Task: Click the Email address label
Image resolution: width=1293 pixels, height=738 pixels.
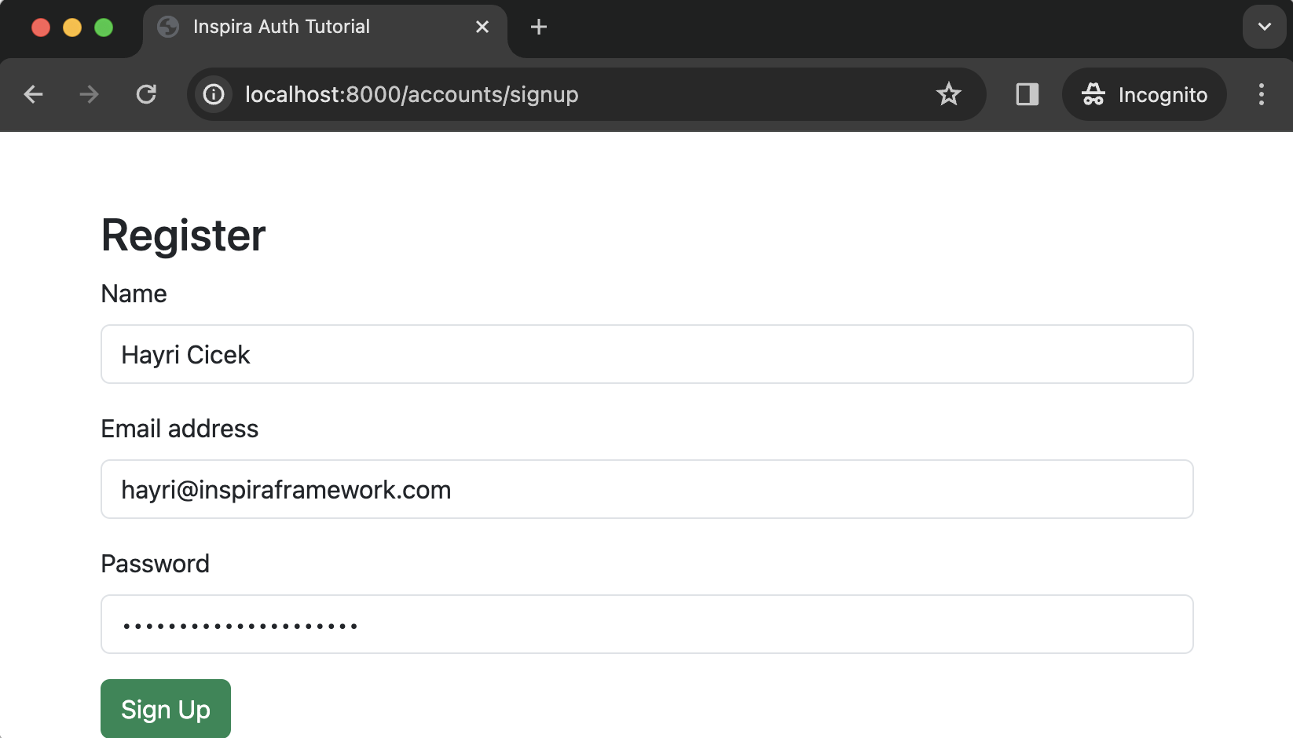Action: tap(180, 429)
